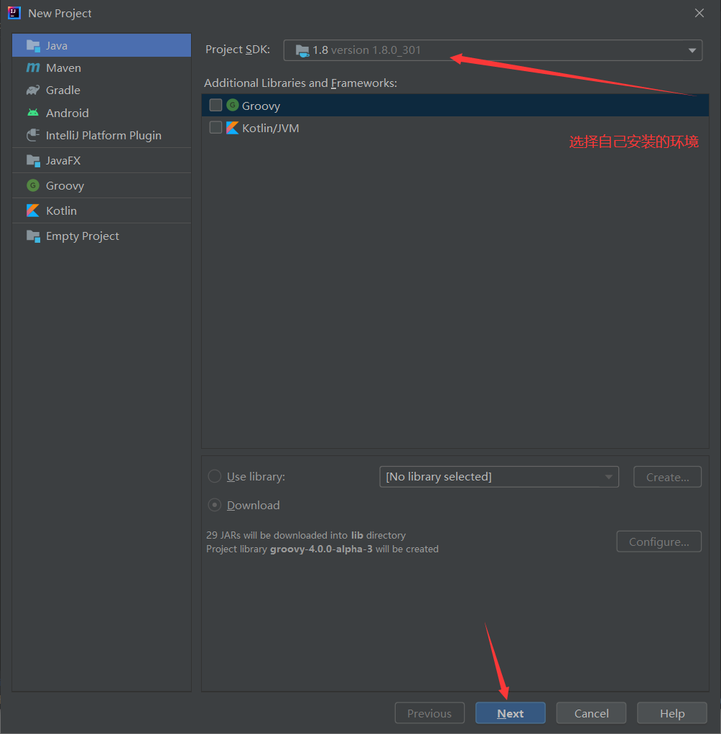Click the Kotlin/JVM logo in frameworks list
The height and width of the screenshot is (734, 721).
(x=233, y=128)
